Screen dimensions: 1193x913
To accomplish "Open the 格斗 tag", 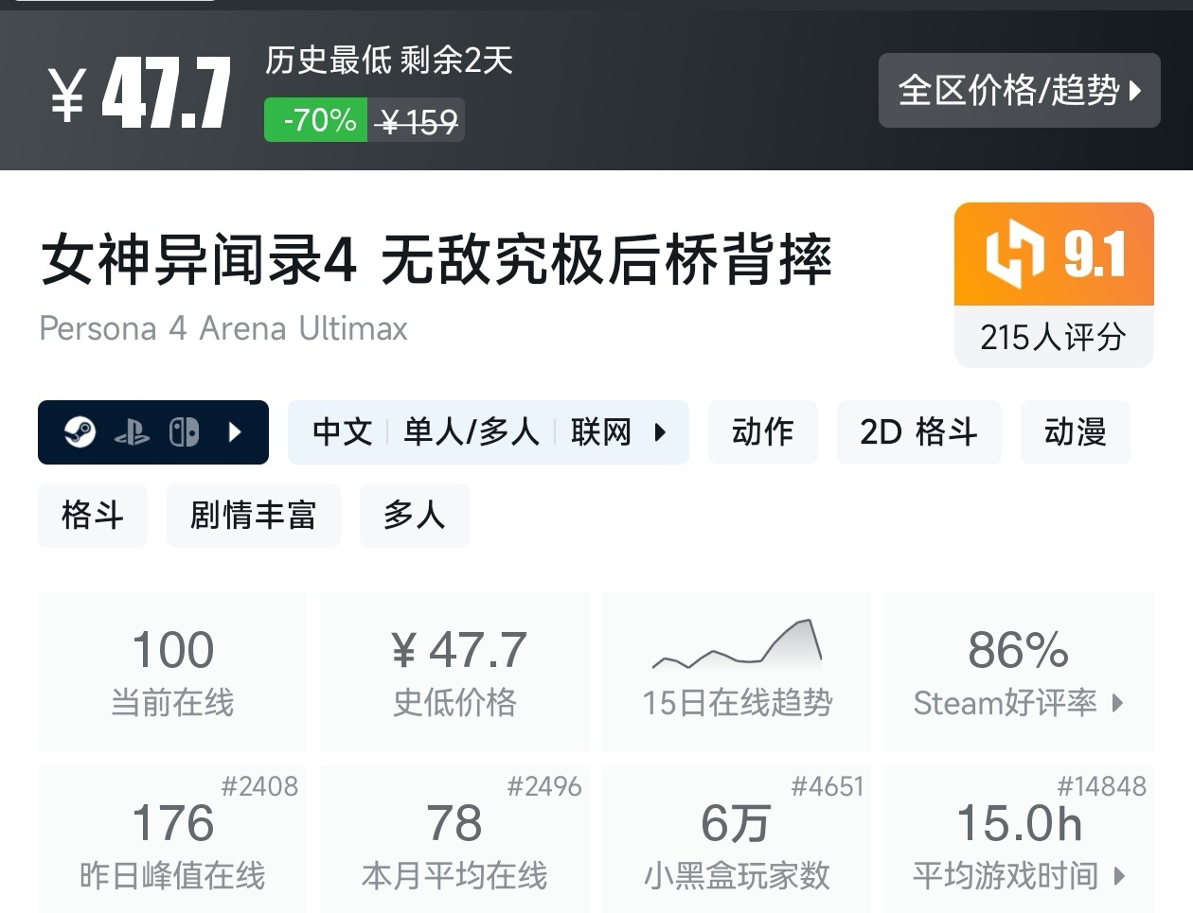I will point(93,516).
